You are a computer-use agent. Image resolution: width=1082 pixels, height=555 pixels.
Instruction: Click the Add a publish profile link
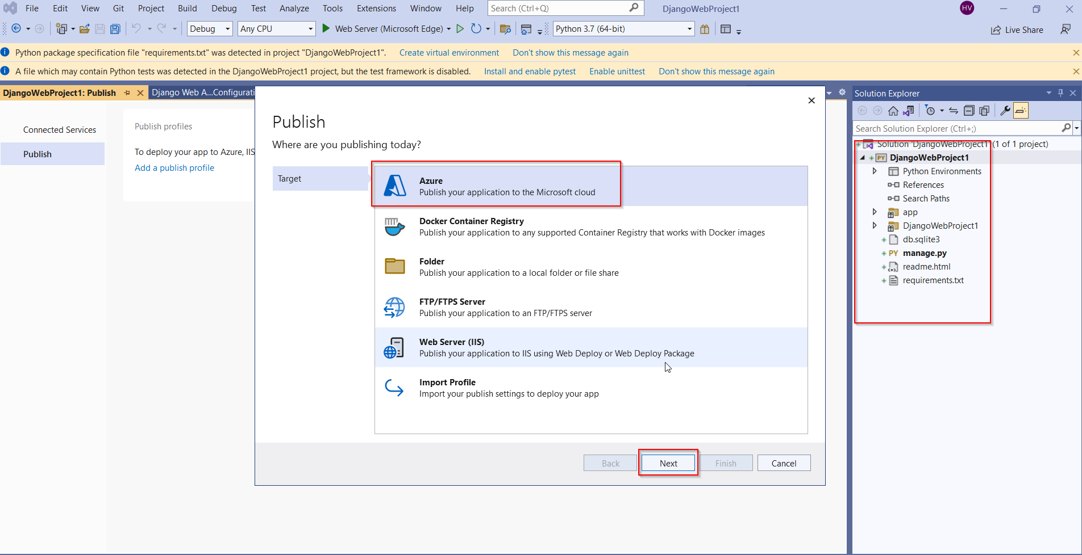174,168
